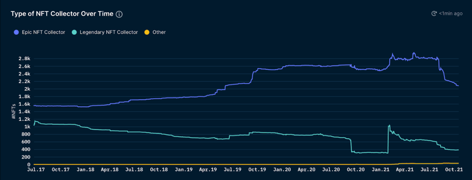The height and width of the screenshot is (180, 472).
Task: Click the yellow Other line near Oct.21
Action: (450, 163)
